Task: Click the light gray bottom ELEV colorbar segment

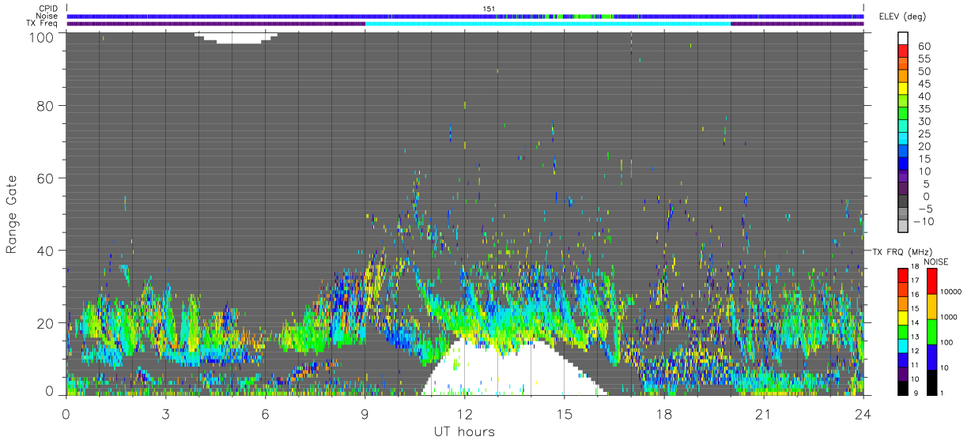Action: coord(903,227)
